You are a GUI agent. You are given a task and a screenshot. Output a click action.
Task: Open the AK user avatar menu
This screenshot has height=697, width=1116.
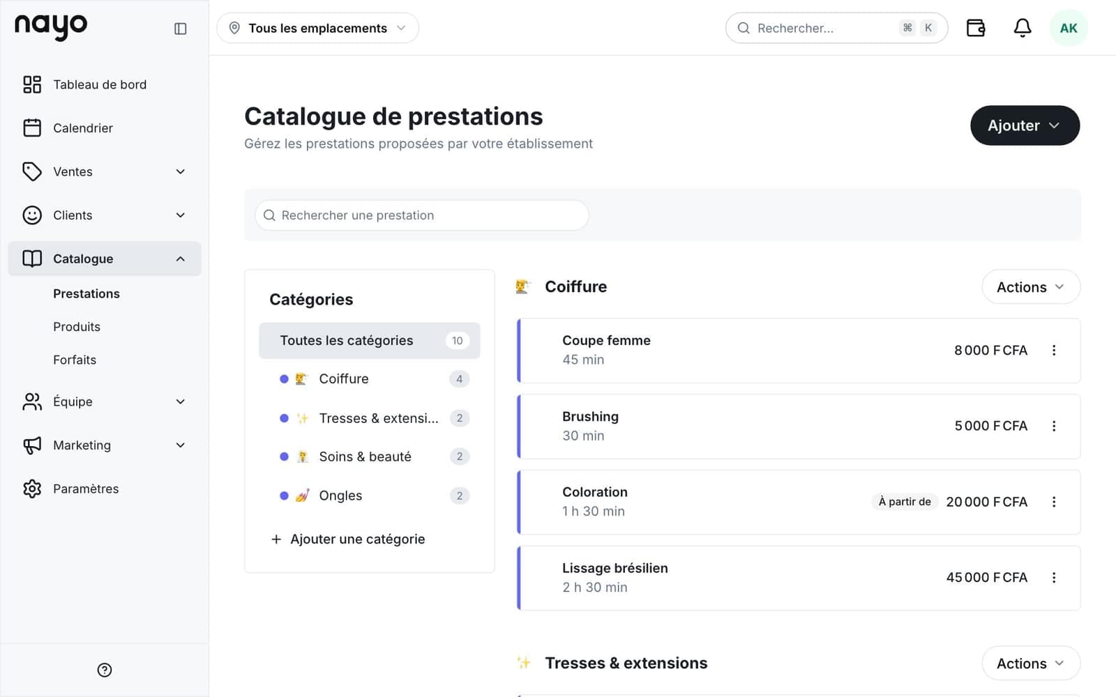(x=1069, y=28)
